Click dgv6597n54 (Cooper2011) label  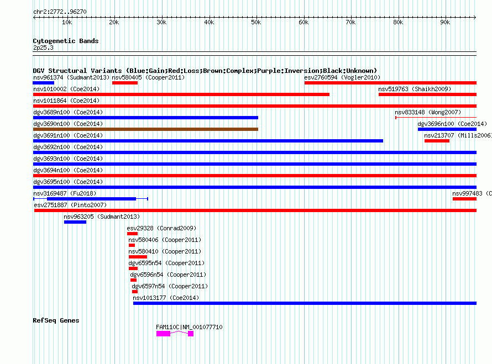point(170,286)
